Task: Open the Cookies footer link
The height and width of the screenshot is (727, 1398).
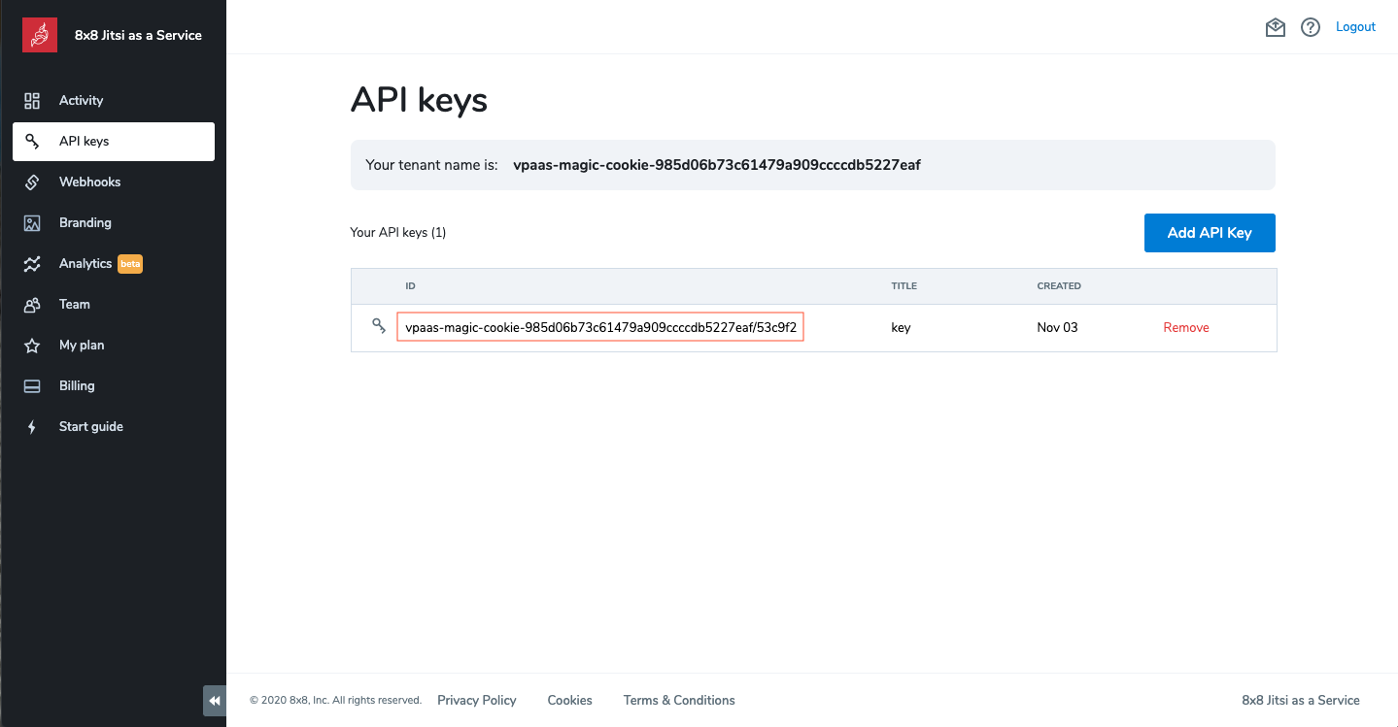Action: (569, 700)
